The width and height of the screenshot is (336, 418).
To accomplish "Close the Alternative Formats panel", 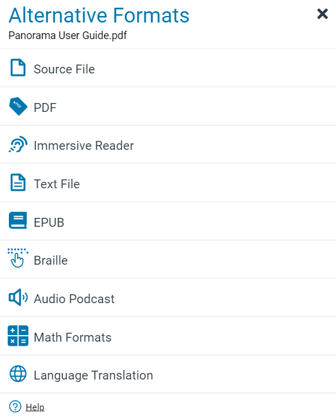I will [322, 14].
